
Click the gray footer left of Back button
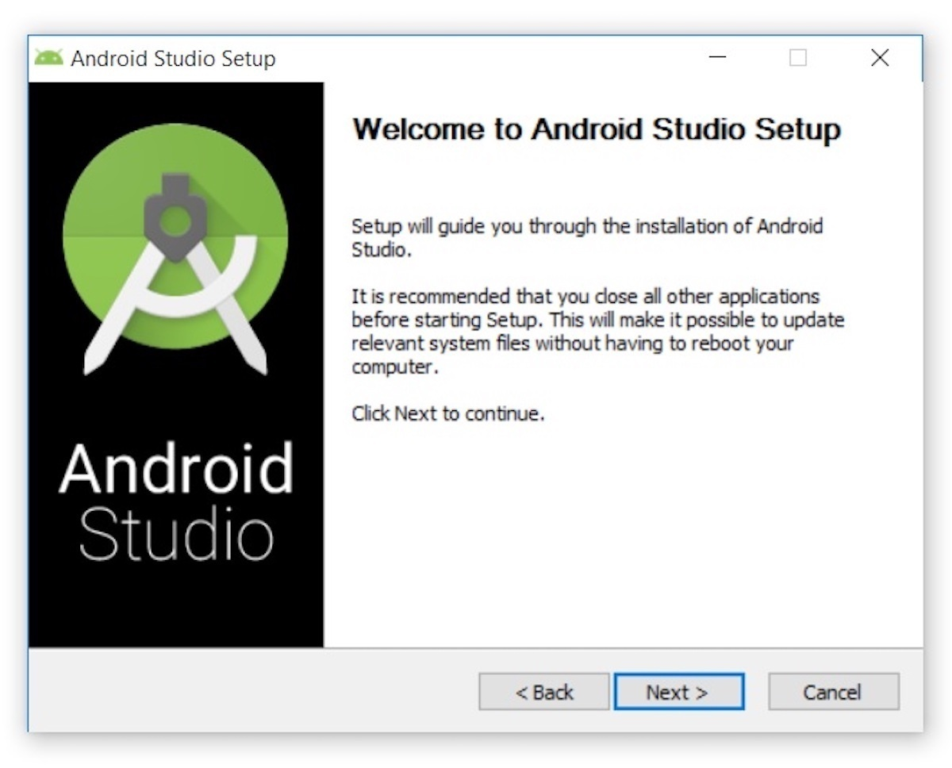254,690
